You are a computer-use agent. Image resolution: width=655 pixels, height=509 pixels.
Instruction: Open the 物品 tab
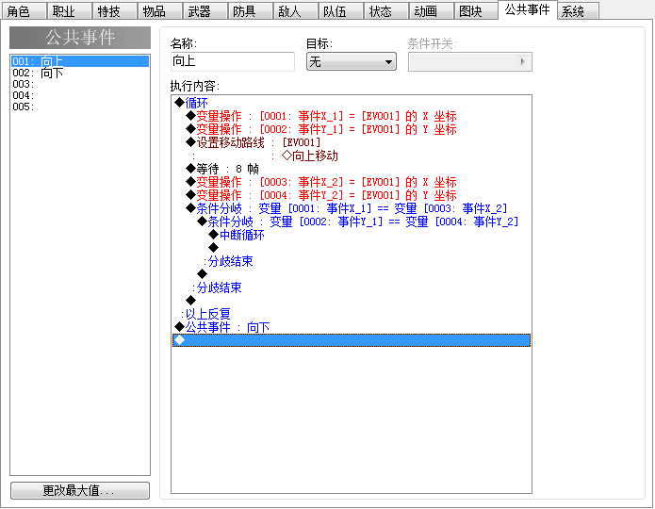point(159,11)
